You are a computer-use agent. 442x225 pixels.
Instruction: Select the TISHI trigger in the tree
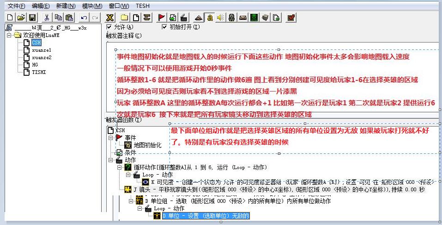[39, 72]
